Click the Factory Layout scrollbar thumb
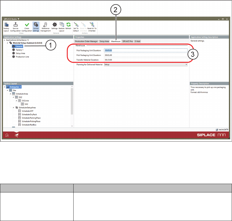Screen dimensions: 232x221 [x=72, y=101]
